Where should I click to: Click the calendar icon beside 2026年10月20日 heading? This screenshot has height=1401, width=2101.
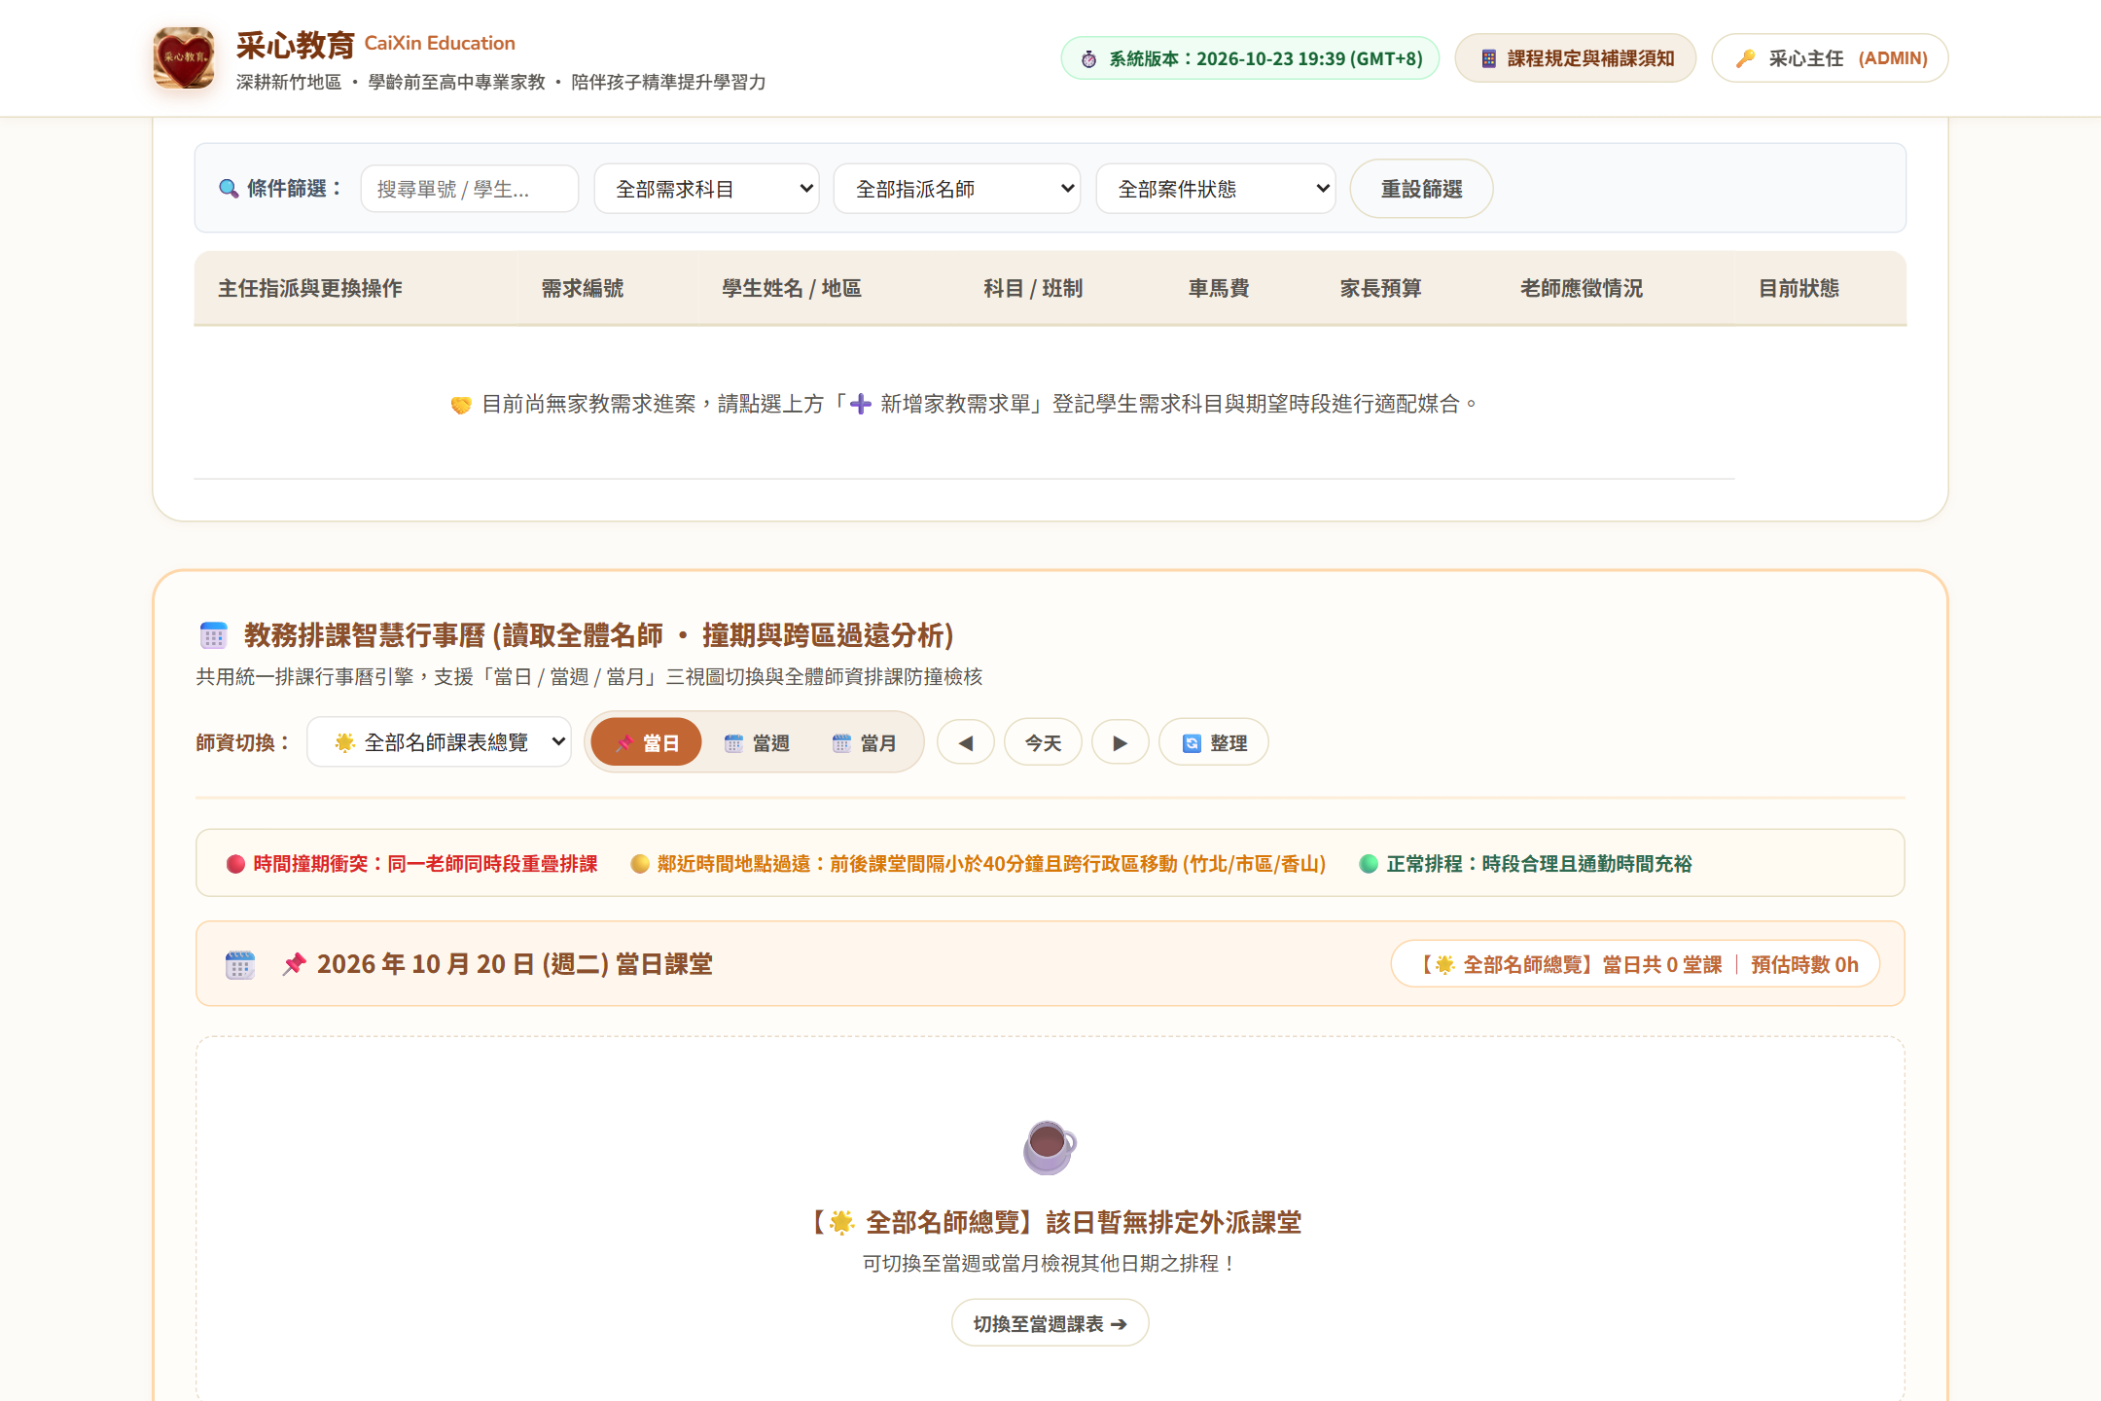point(240,964)
